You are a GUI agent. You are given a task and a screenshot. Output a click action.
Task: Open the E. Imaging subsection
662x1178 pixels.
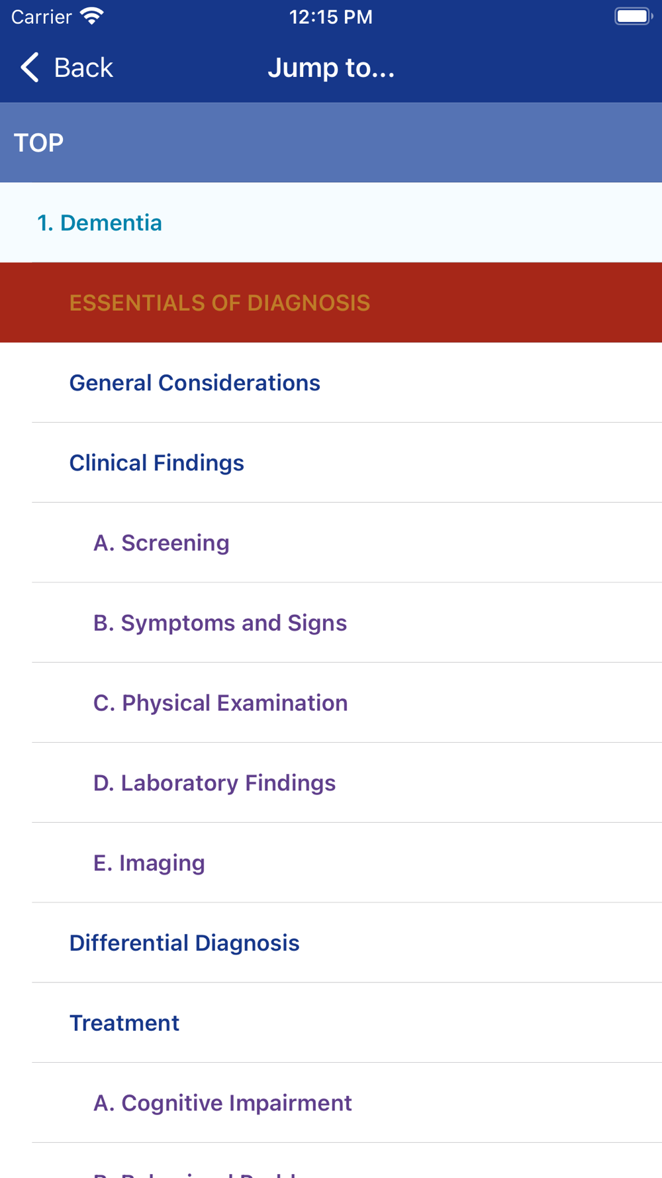(x=149, y=863)
